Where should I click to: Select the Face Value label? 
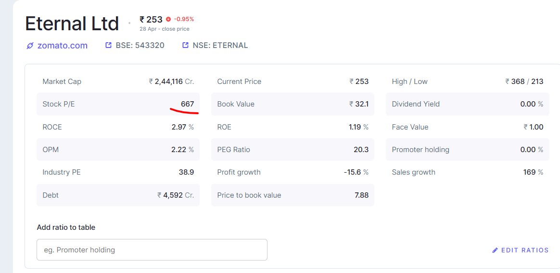[x=410, y=127]
